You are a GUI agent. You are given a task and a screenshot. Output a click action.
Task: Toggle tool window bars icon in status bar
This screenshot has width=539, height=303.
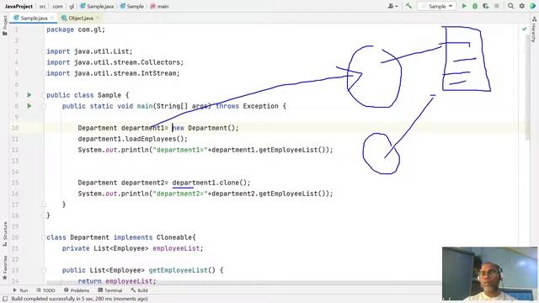click(x=5, y=299)
